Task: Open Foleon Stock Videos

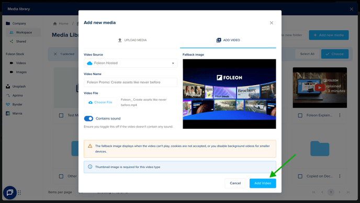Action: [18, 63]
